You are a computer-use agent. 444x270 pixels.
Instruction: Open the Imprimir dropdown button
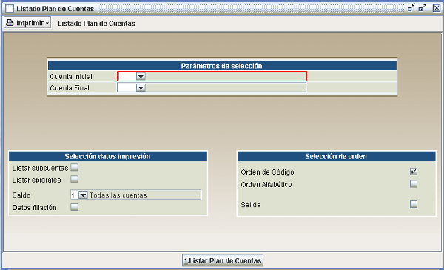(27, 23)
